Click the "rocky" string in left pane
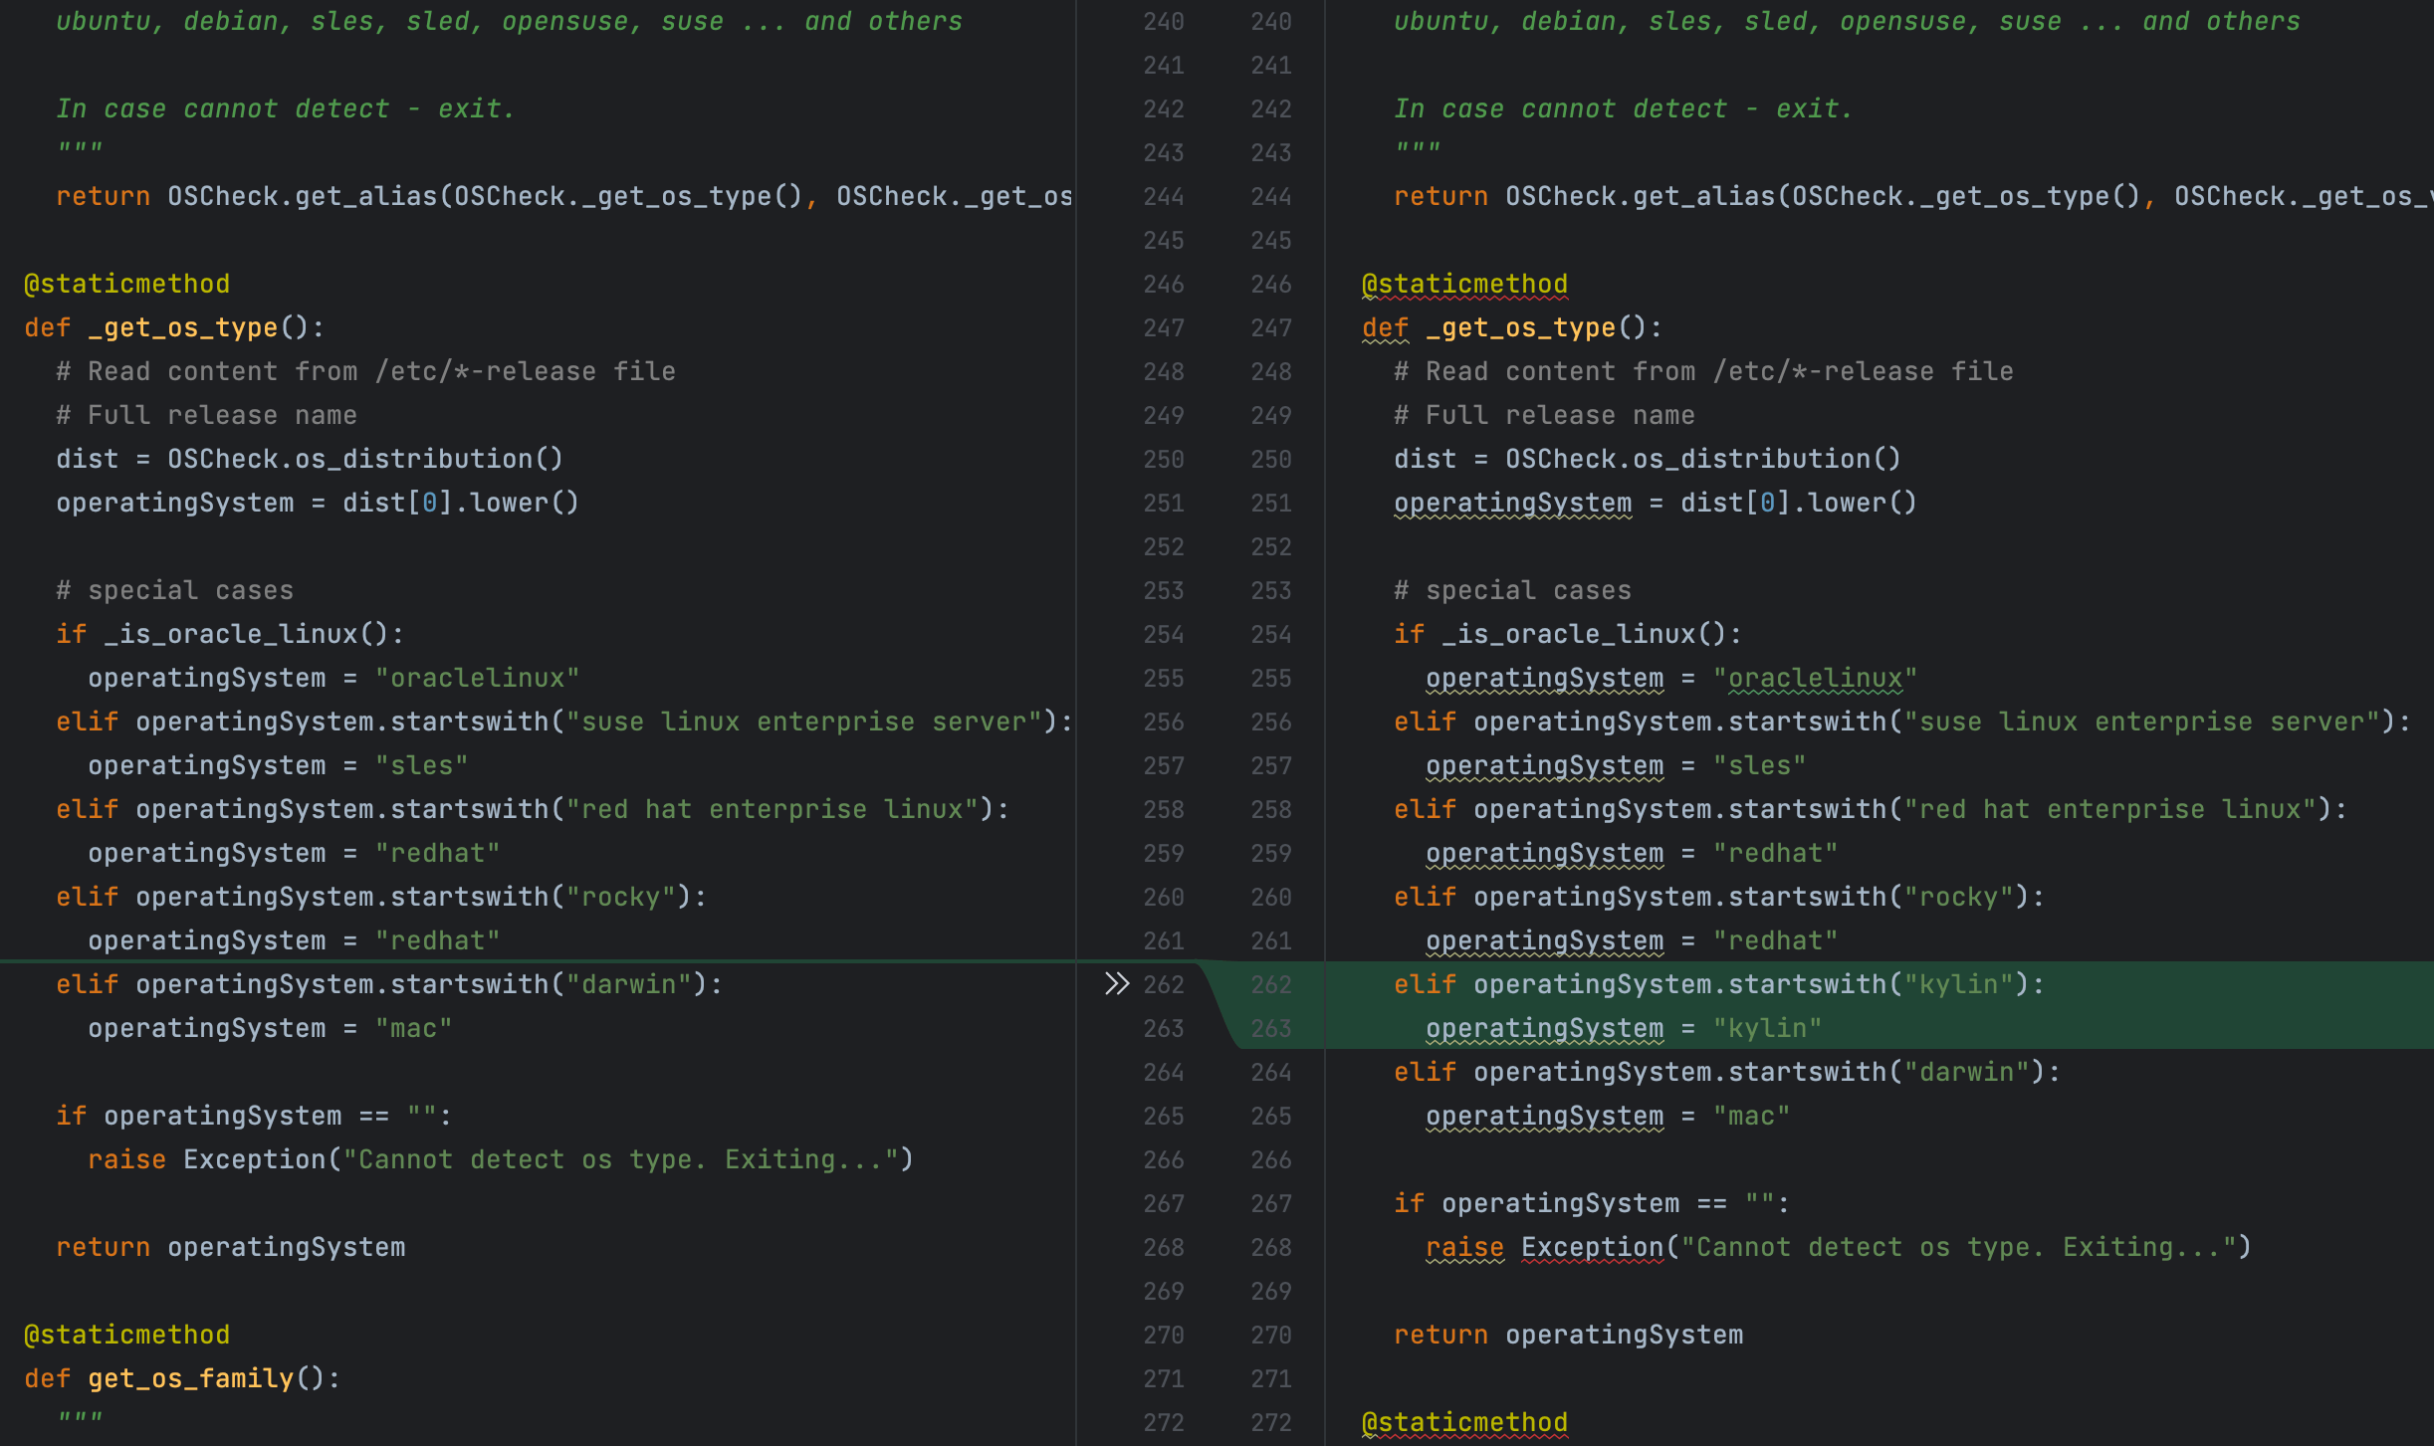 point(621,897)
